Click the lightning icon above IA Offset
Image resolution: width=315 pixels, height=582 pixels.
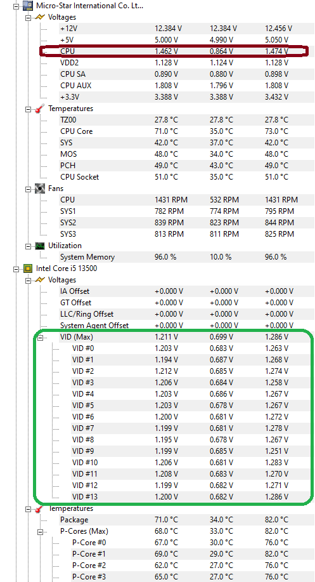tap(40, 280)
